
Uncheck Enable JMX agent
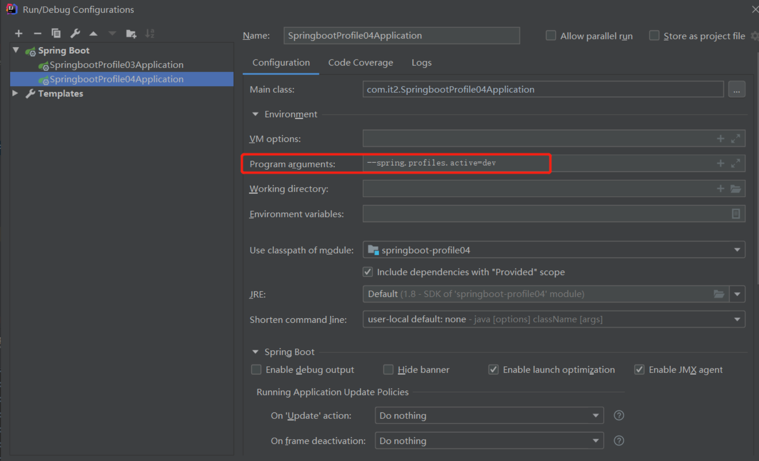pyautogui.click(x=639, y=370)
